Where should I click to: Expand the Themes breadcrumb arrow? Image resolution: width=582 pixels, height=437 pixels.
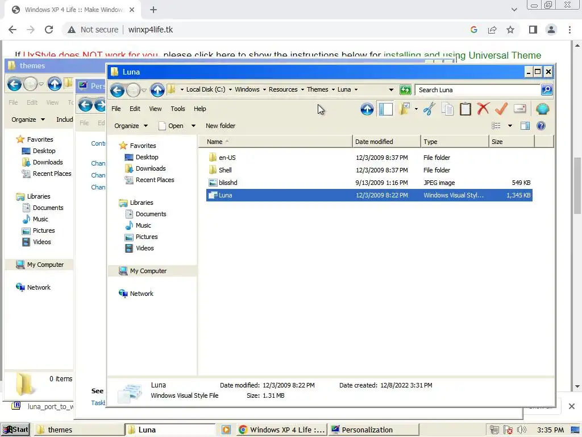333,89
